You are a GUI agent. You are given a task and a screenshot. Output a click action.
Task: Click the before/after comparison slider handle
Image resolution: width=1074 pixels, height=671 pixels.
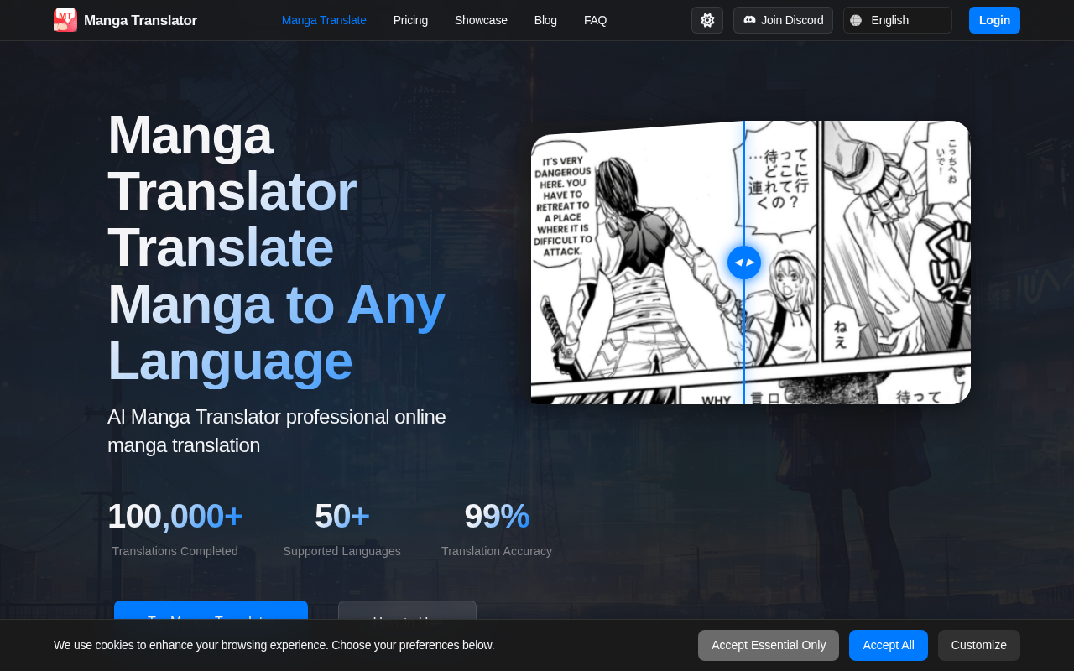click(744, 263)
